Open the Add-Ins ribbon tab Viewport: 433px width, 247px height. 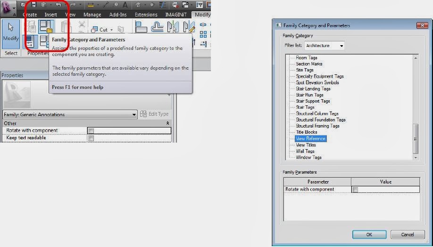coord(118,15)
